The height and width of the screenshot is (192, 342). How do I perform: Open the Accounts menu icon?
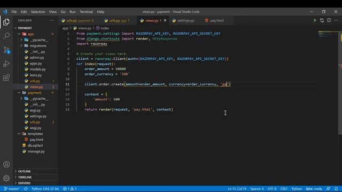coord(6,164)
